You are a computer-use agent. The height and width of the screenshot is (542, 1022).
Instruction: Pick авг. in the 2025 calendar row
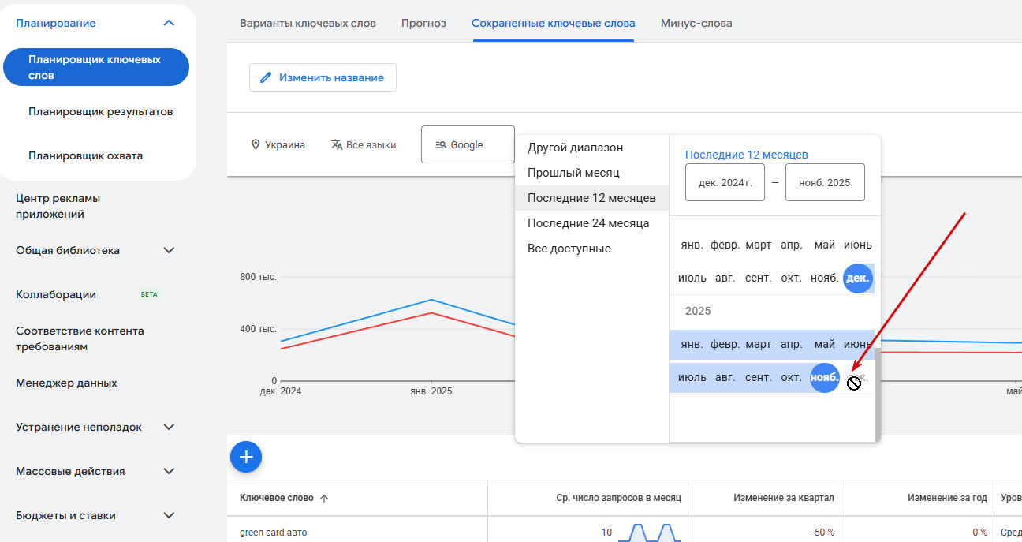coord(725,378)
